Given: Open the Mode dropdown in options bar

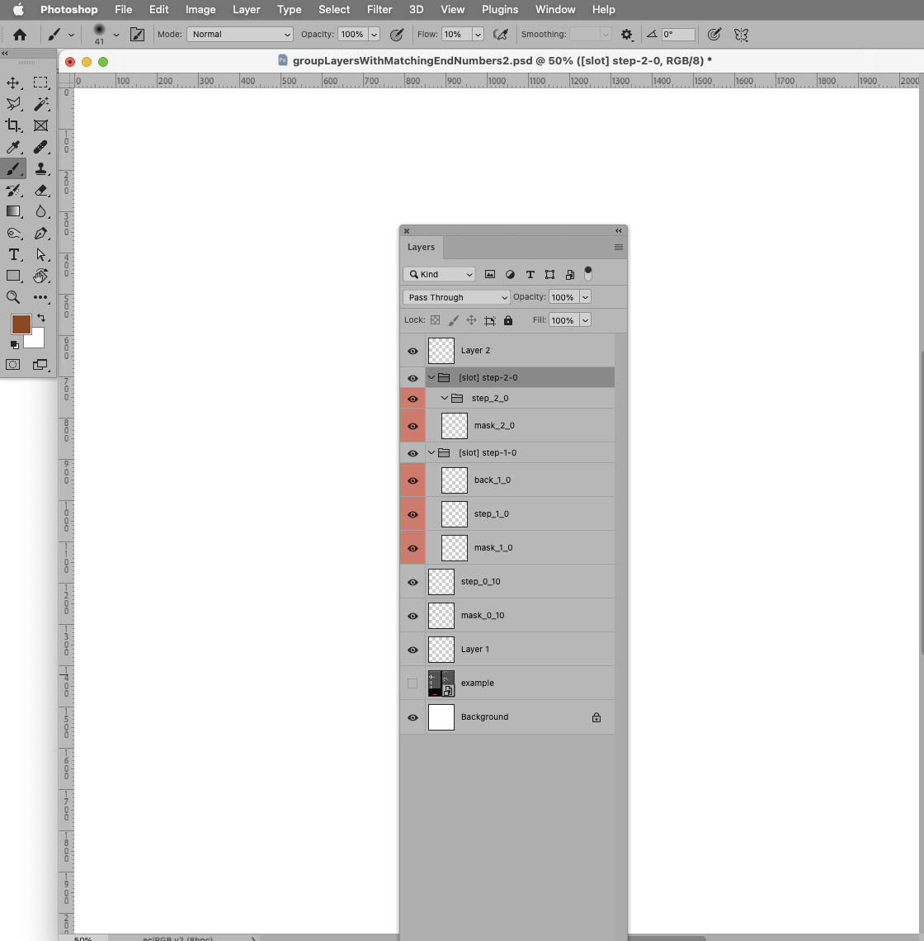Looking at the screenshot, I should coord(239,34).
